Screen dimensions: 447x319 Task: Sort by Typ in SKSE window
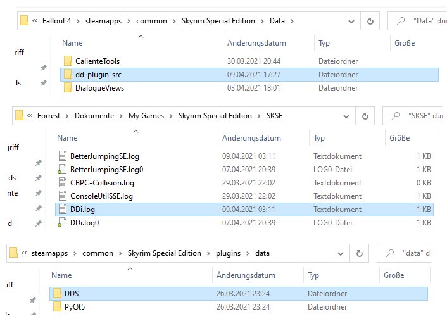coord(319,138)
